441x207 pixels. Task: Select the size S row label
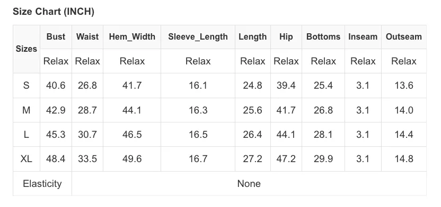coord(27,86)
